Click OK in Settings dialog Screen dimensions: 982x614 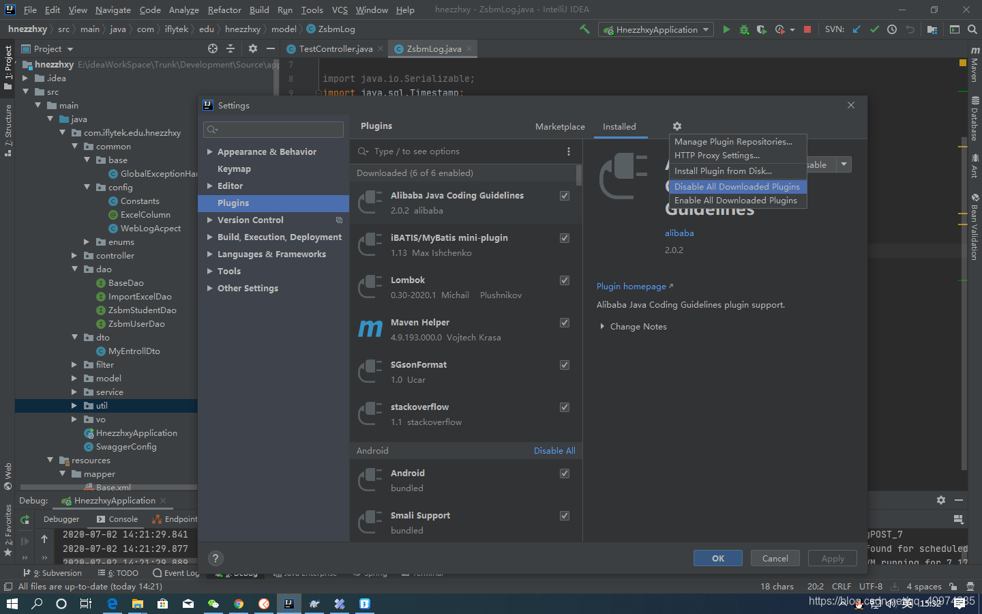pyautogui.click(x=718, y=558)
